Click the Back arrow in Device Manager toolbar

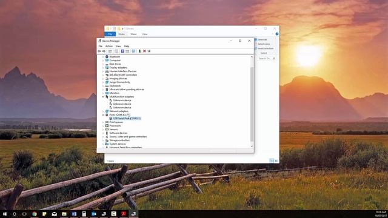click(x=99, y=51)
